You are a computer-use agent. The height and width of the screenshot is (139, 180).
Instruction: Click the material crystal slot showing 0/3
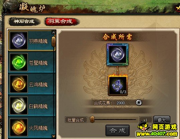point(118,86)
